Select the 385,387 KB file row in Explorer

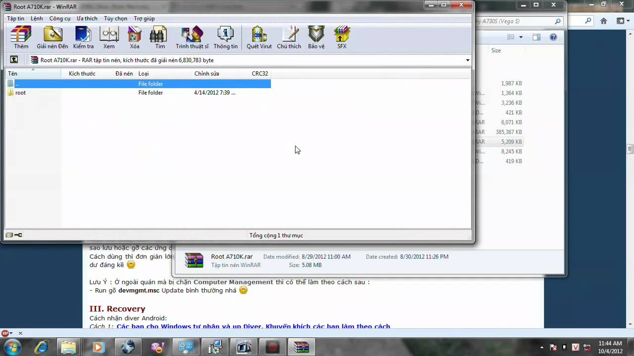coord(499,132)
